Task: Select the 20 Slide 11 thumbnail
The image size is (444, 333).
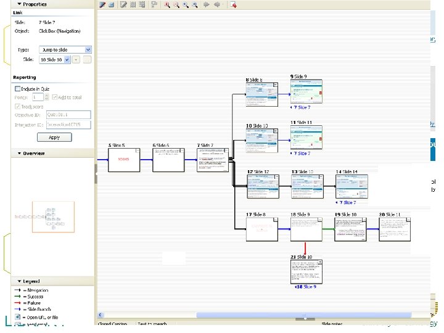Action: (x=395, y=229)
